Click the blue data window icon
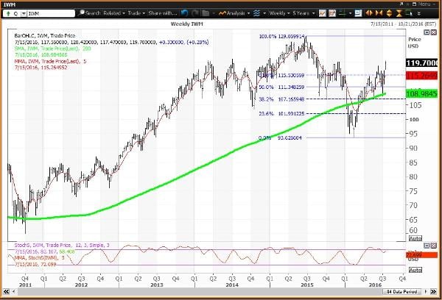Viewport: 442px width, 300px height. 358,13
